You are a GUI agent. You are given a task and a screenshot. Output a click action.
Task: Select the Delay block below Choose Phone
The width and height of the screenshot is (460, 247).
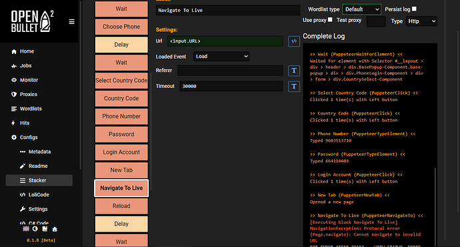121,45
